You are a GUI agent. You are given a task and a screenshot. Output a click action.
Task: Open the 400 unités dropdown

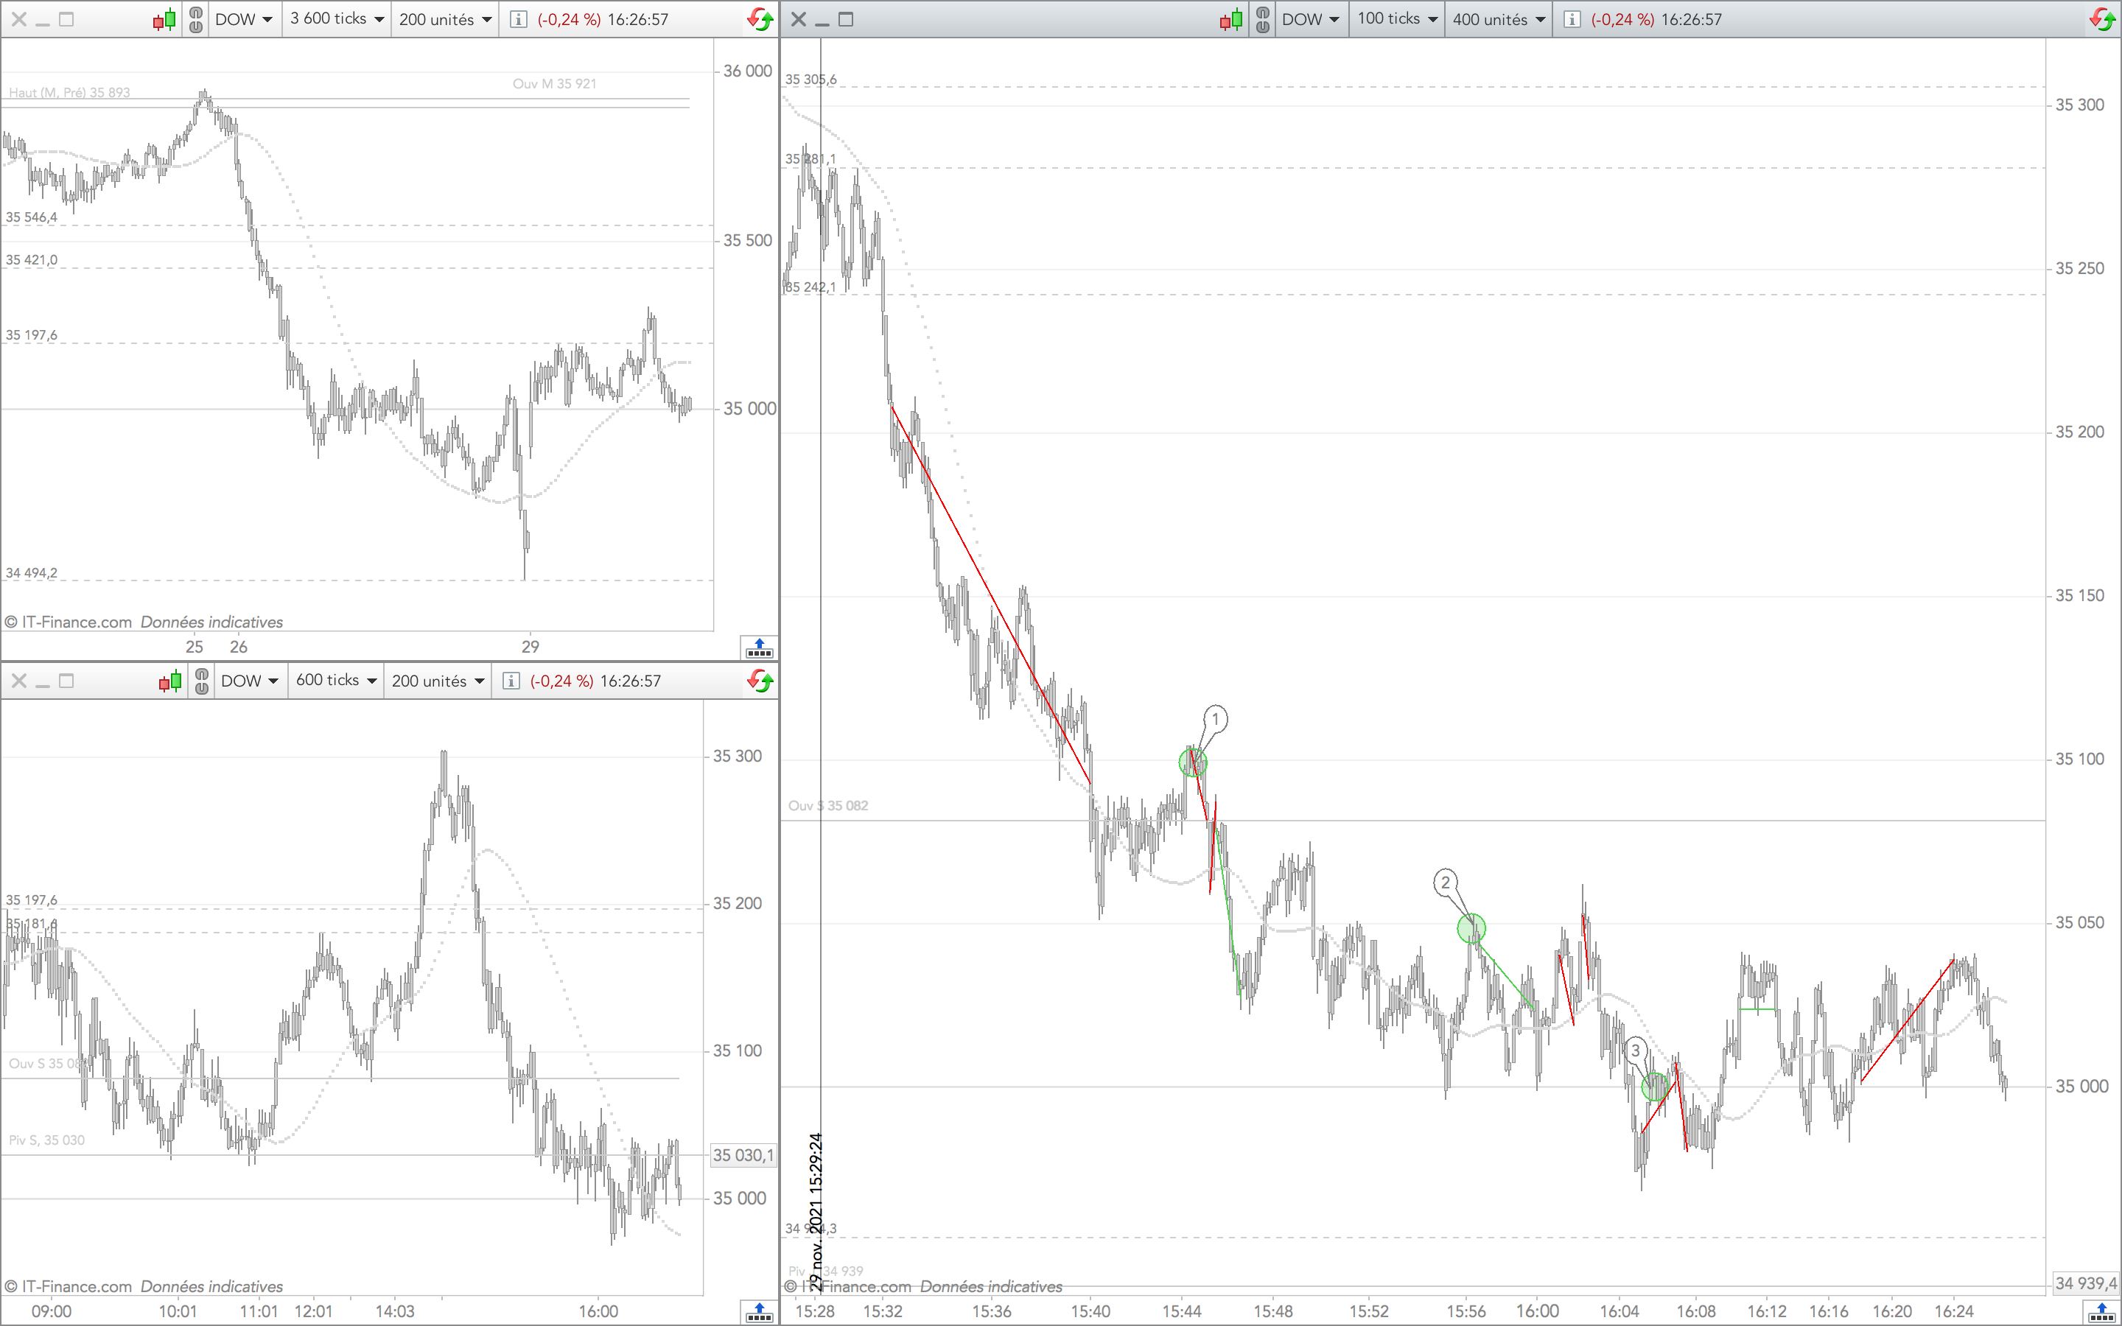[x=1498, y=19]
